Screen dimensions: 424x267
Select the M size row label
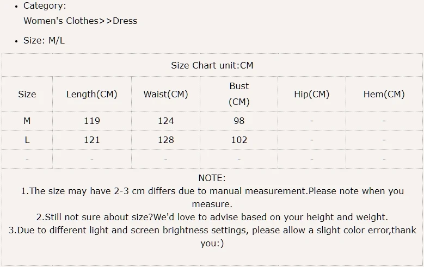tap(27, 121)
